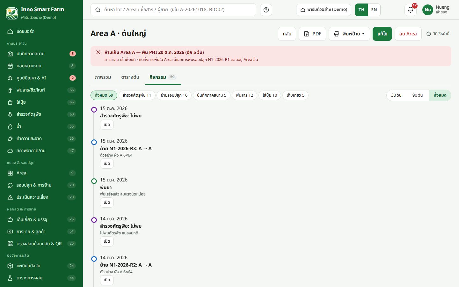This screenshot has width=459, height=287.
Task: Focus the lot / Area search field
Action: (173, 10)
